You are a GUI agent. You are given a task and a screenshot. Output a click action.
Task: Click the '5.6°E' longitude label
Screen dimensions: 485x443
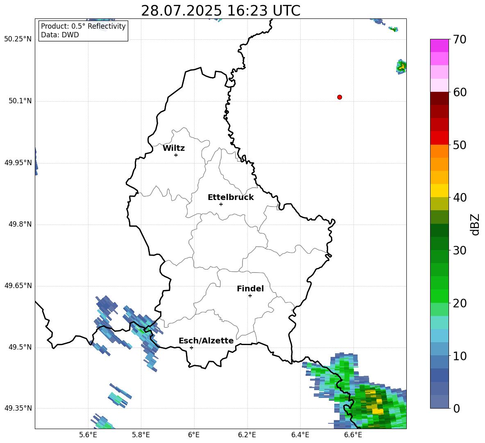click(88, 435)
